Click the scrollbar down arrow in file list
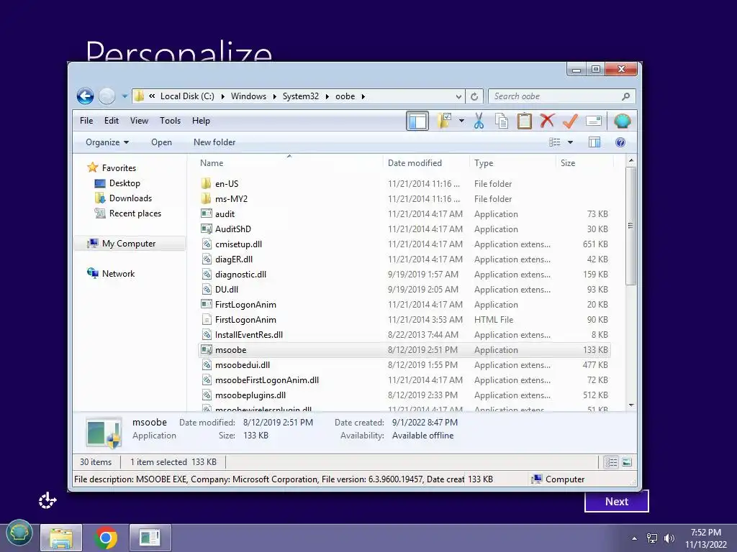The width and height of the screenshot is (737, 552). point(630,405)
